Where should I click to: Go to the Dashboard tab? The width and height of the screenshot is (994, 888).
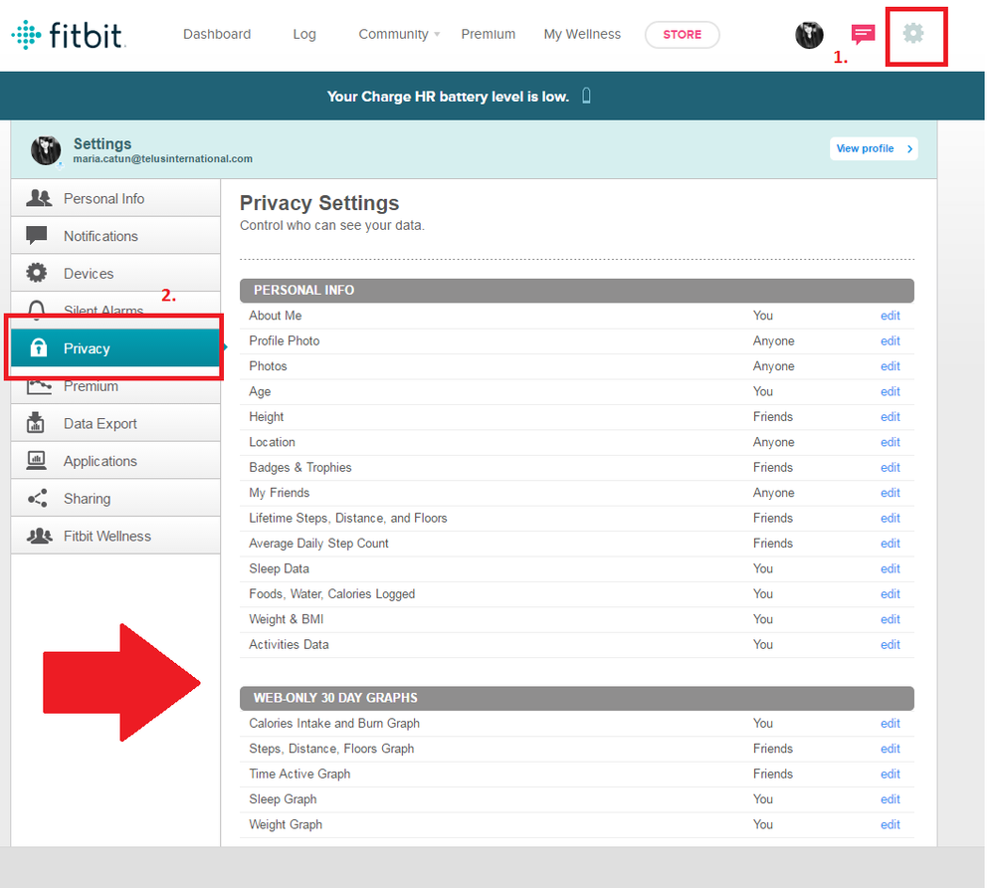tap(217, 34)
